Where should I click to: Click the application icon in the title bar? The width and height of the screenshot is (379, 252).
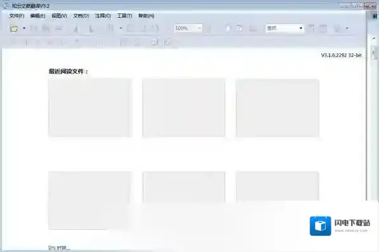click(x=5, y=6)
